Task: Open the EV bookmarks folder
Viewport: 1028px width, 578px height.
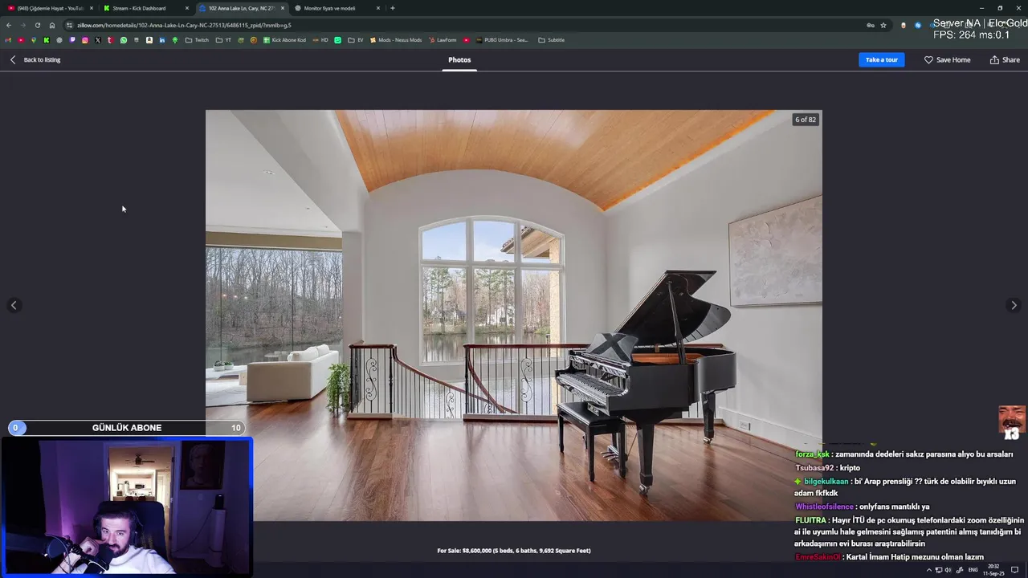Action: coord(356,40)
